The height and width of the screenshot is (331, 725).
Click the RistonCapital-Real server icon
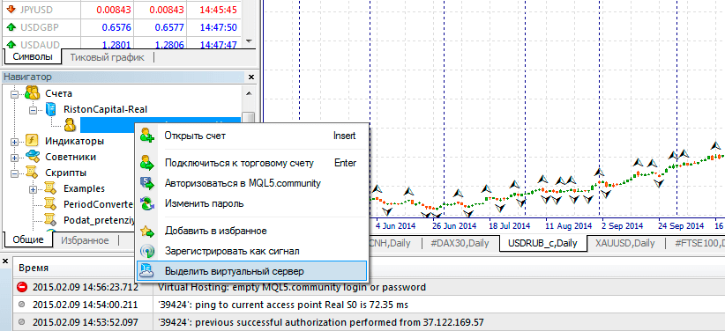pyautogui.click(x=50, y=109)
